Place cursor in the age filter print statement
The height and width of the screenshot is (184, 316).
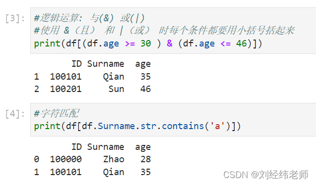[x=148, y=44]
